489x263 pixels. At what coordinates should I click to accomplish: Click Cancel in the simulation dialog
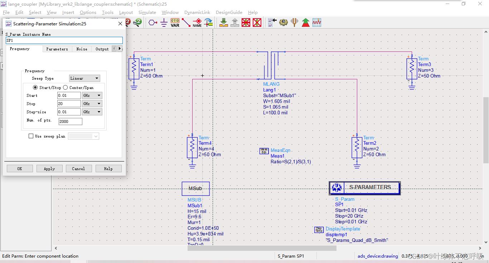(78, 169)
